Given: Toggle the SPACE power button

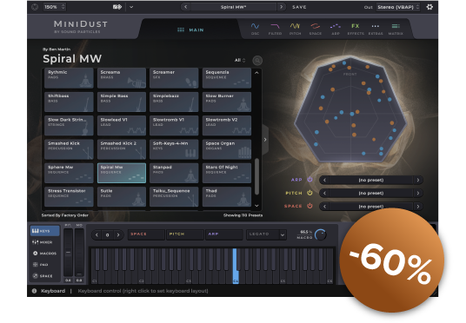Looking at the screenshot, I should click(310, 206).
